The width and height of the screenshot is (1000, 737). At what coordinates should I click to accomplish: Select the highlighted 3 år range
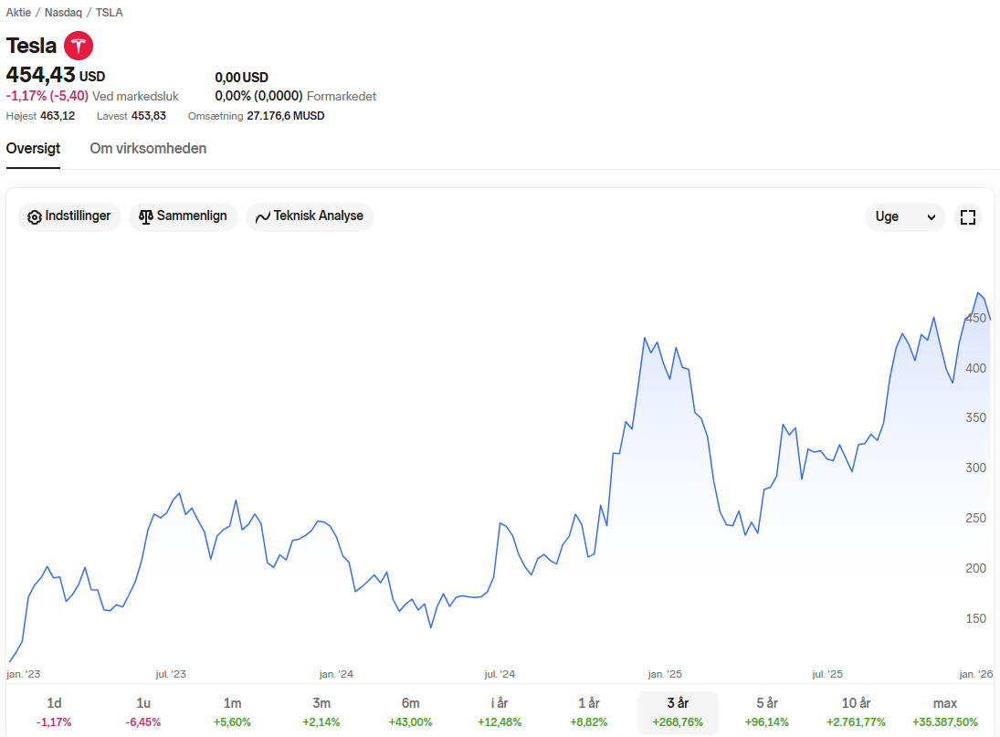pyautogui.click(x=678, y=712)
